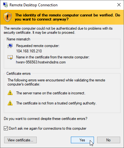The height and width of the screenshot is (148, 124).
Task: Uncheck "Don't ask me again" checkbox
Action: pyautogui.click(x=6, y=128)
